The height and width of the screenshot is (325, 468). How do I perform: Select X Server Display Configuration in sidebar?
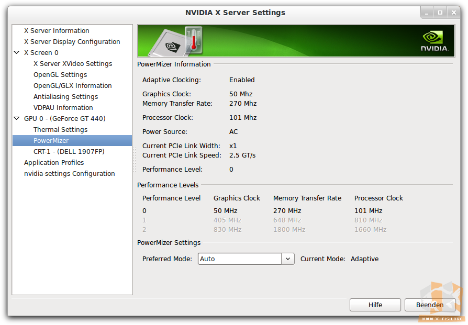click(72, 42)
